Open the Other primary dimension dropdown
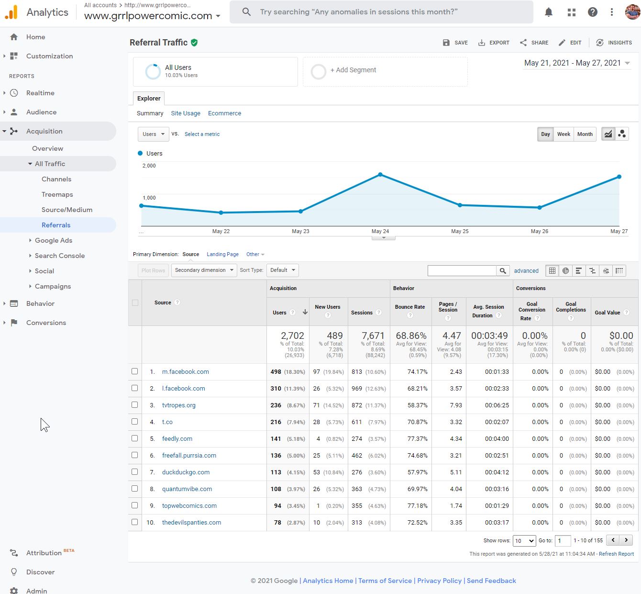The height and width of the screenshot is (594, 641). click(255, 254)
